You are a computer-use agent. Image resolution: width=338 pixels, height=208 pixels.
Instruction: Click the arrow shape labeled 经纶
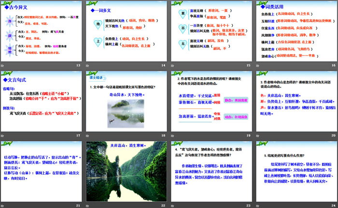[10, 50]
